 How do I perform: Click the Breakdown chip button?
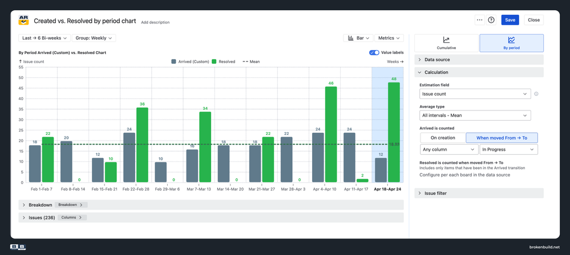pos(71,205)
